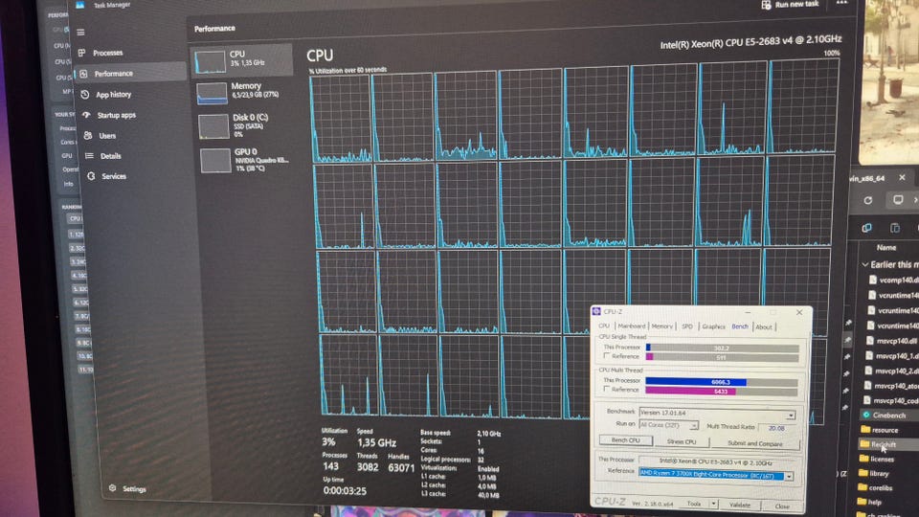
Task: Collapse navigation with the hamburger menu icon
Action: pos(80,33)
